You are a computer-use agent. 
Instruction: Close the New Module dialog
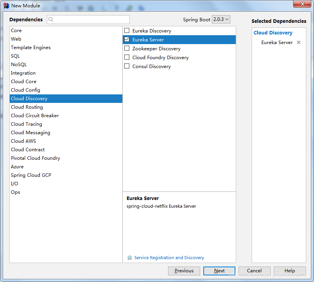(302, 4)
